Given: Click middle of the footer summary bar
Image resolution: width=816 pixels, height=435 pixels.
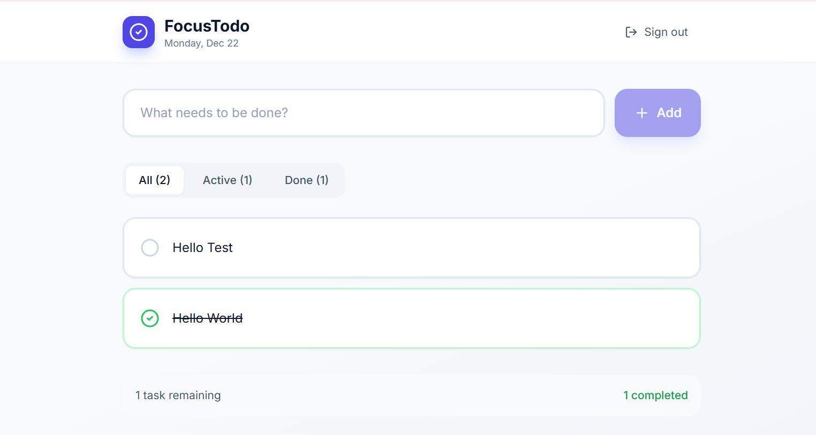Looking at the screenshot, I should click(x=412, y=395).
